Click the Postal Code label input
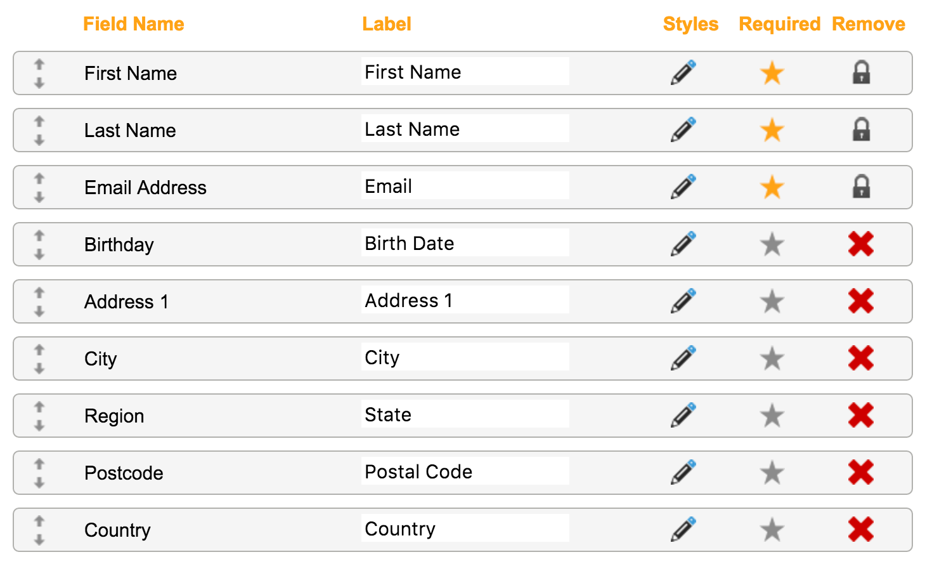 click(465, 471)
